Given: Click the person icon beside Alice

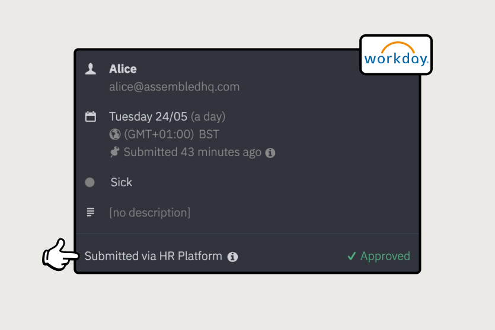Looking at the screenshot, I should pyautogui.click(x=91, y=69).
